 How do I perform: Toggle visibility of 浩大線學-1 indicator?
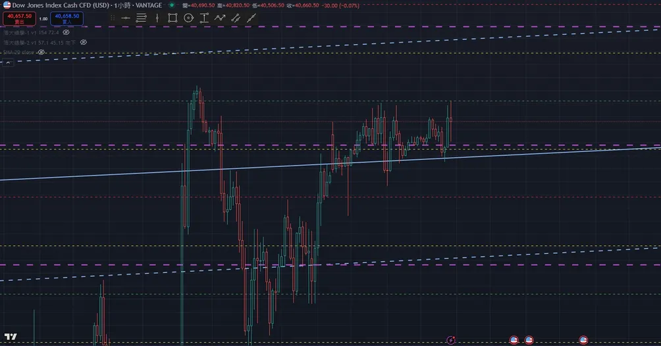coord(66,32)
